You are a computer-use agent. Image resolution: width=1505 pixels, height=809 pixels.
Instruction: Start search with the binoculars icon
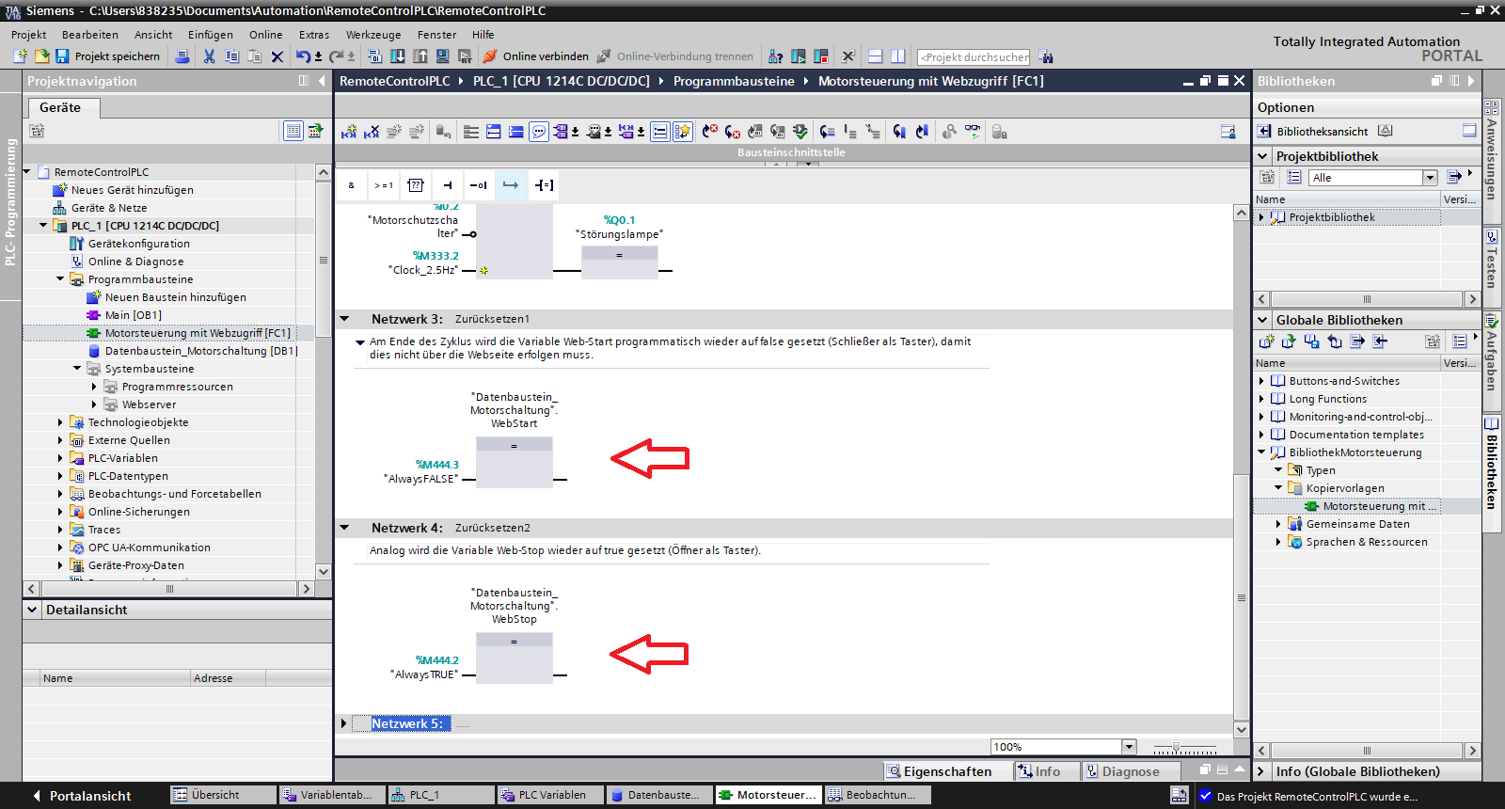pos(1046,57)
